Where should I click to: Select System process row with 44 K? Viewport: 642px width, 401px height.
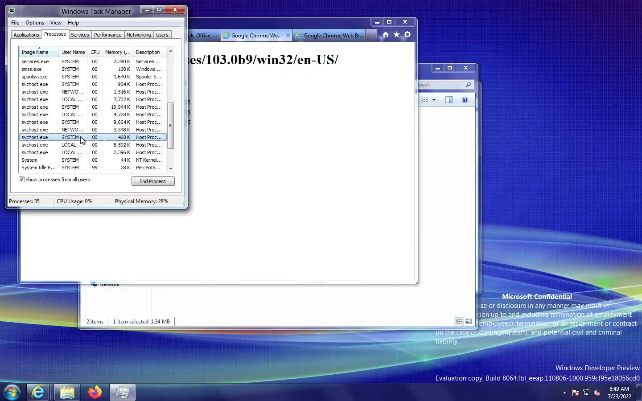[93, 160]
